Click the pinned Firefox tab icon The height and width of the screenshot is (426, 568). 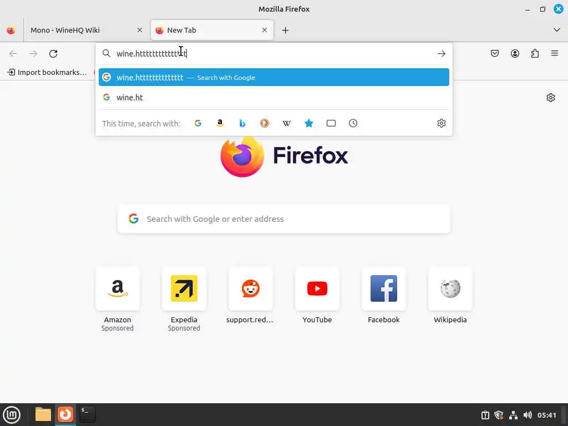pos(11,31)
